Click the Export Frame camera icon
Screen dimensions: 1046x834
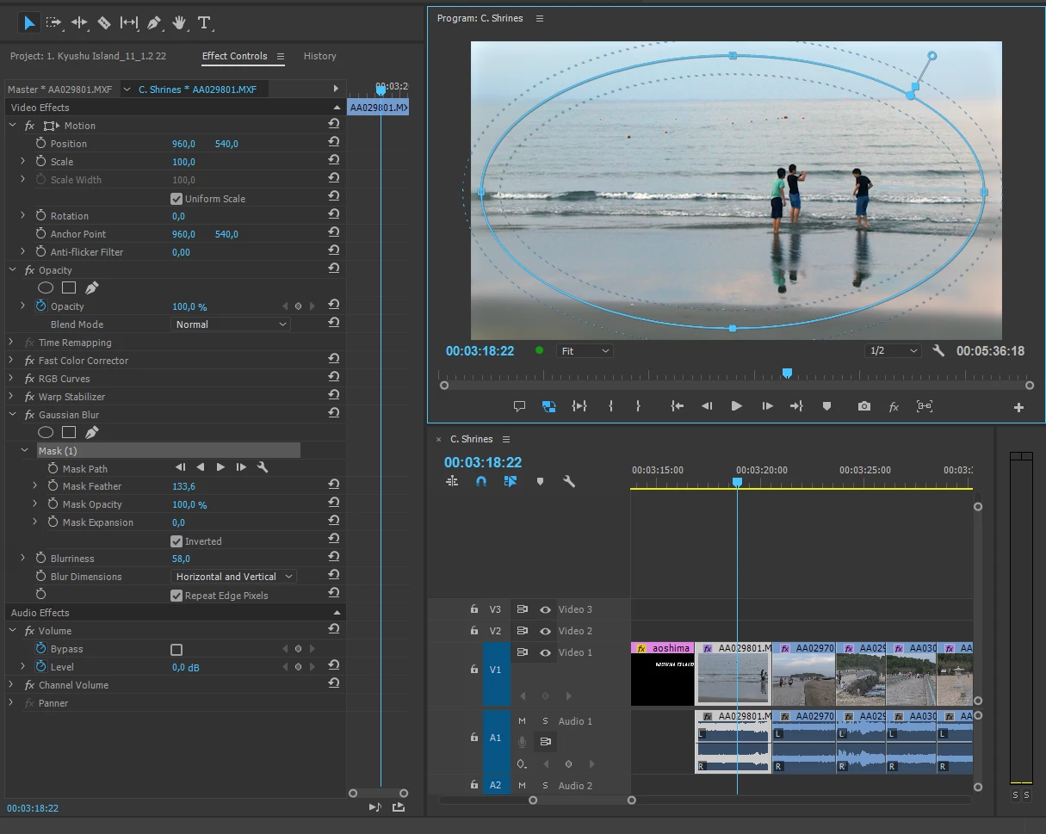[863, 406]
